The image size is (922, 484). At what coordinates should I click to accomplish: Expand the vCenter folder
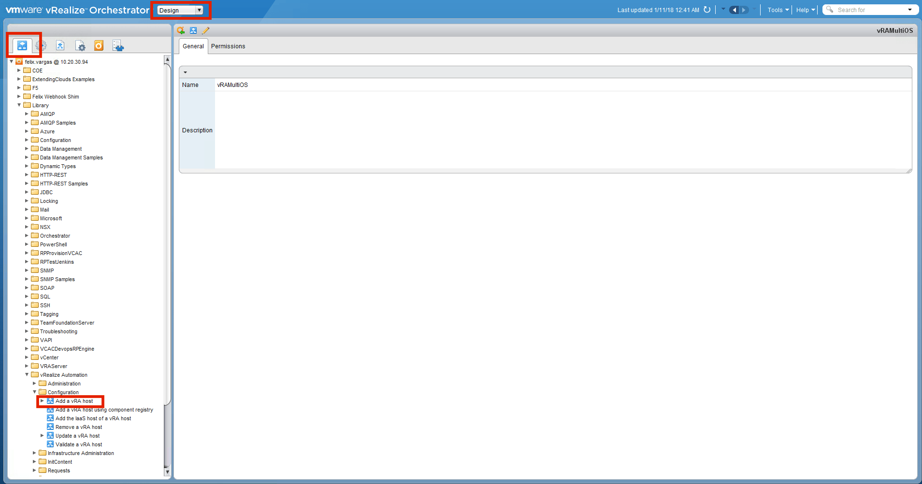coord(27,357)
